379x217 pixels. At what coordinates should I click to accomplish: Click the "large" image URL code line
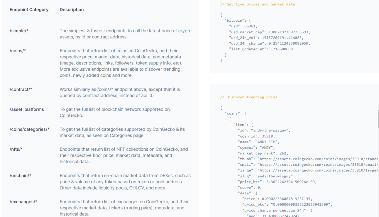click(308, 170)
